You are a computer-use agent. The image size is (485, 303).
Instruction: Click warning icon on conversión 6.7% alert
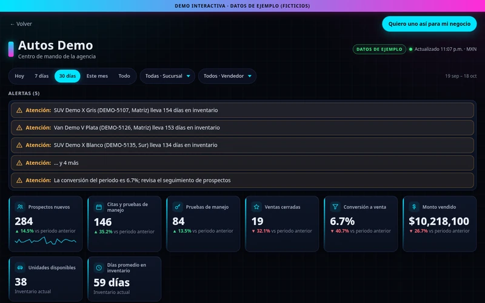19,180
